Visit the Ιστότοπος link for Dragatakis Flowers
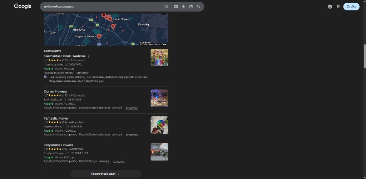366x179 pixels. (x=119, y=161)
